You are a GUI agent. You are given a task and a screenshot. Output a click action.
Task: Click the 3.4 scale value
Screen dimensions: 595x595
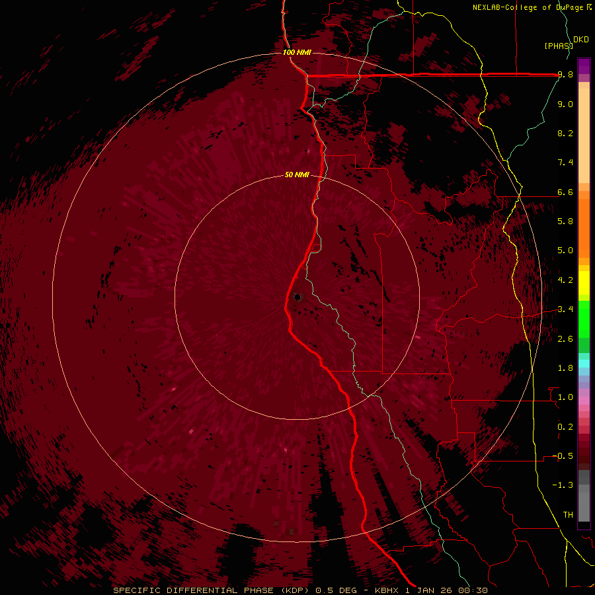tap(565, 309)
